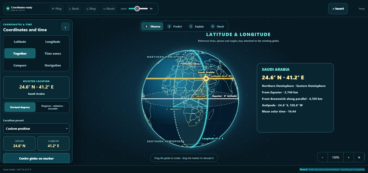368x173 pixels.
Task: Click Northern Hemisphere · Eastern Hemisphere line
Action: [x=294, y=86]
